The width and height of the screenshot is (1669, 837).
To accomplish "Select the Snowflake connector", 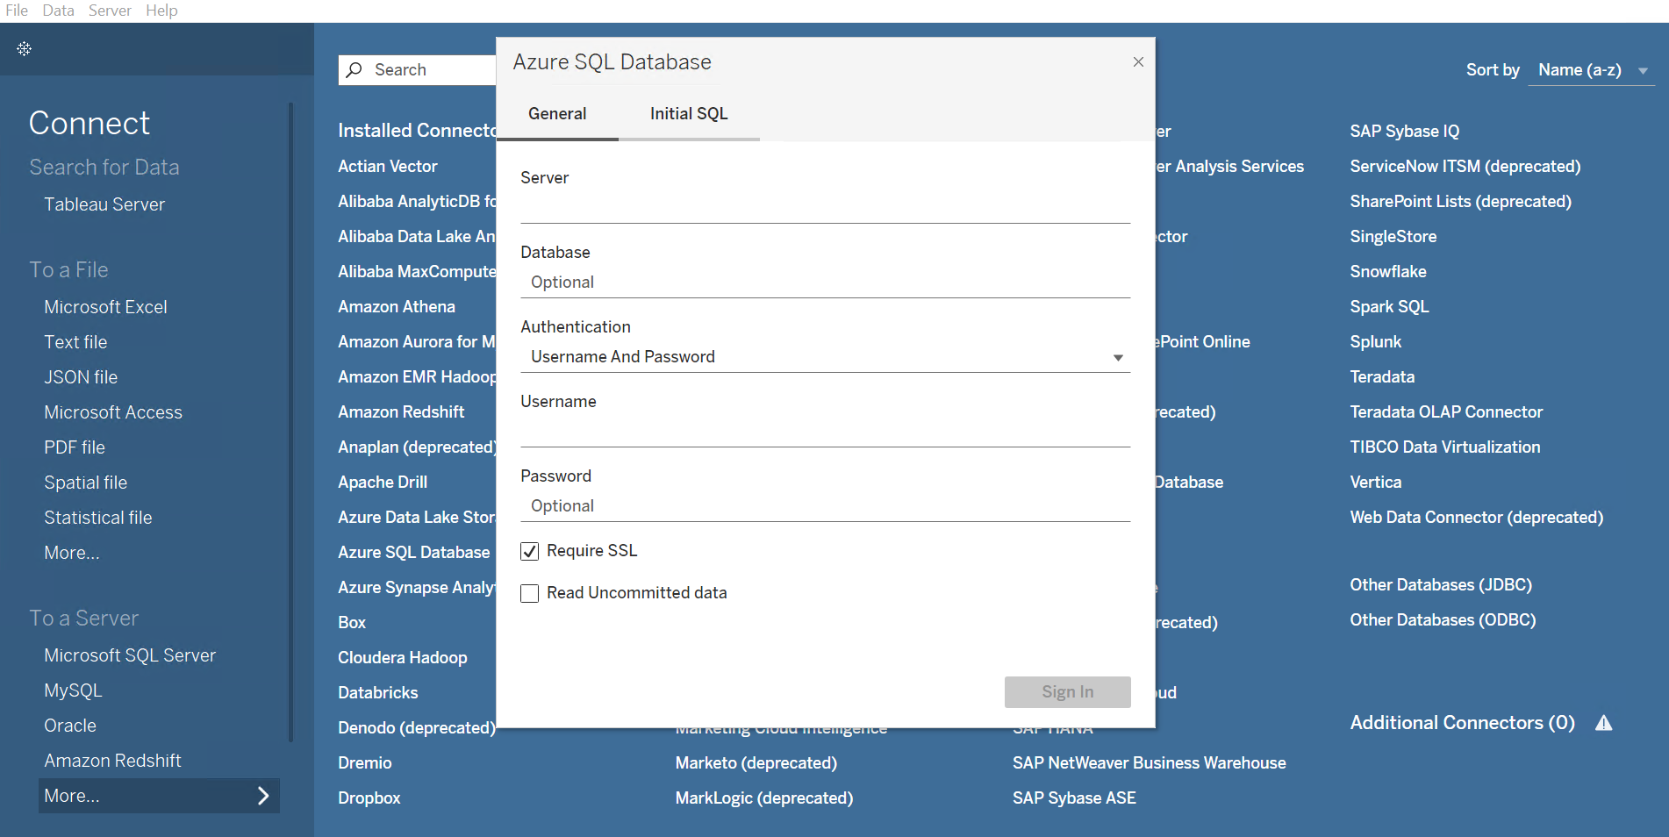I will click(x=1387, y=271).
